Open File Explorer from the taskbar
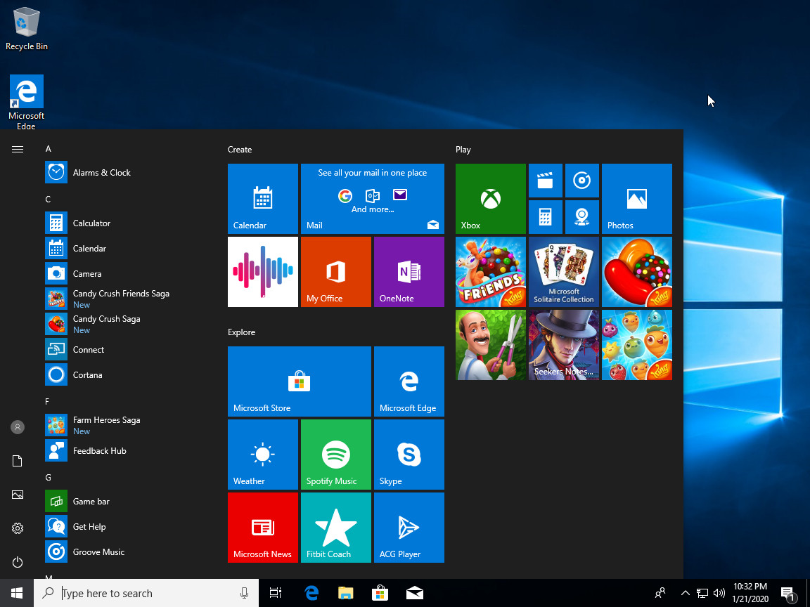 (346, 593)
